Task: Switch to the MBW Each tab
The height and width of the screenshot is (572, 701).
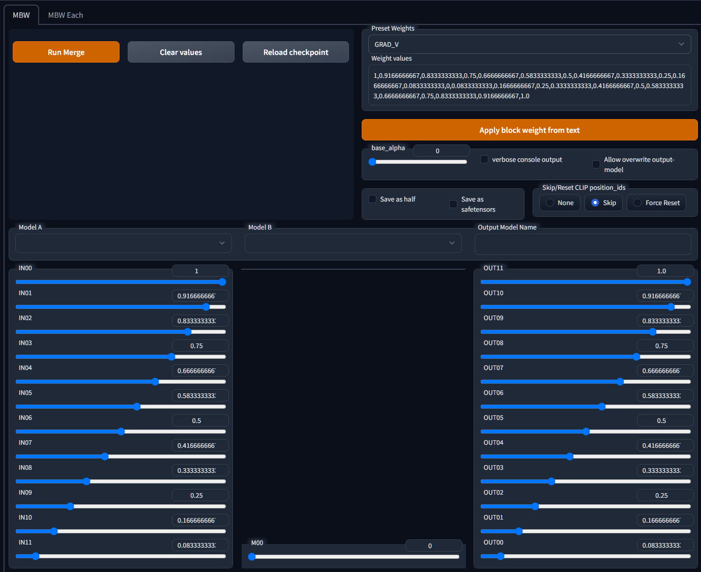Action: [65, 15]
